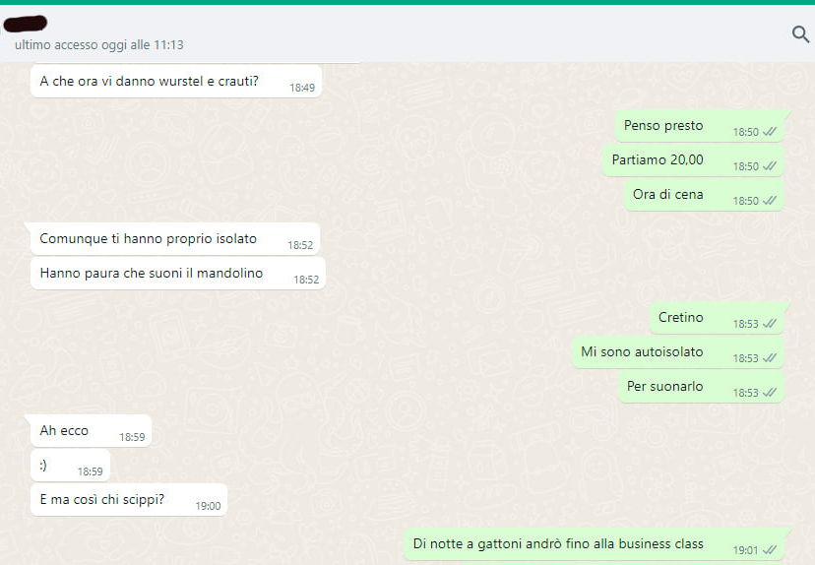The height and width of the screenshot is (565, 815).
Task: Click read-receipt checkmarks on the business class message
Action: pyautogui.click(x=770, y=550)
